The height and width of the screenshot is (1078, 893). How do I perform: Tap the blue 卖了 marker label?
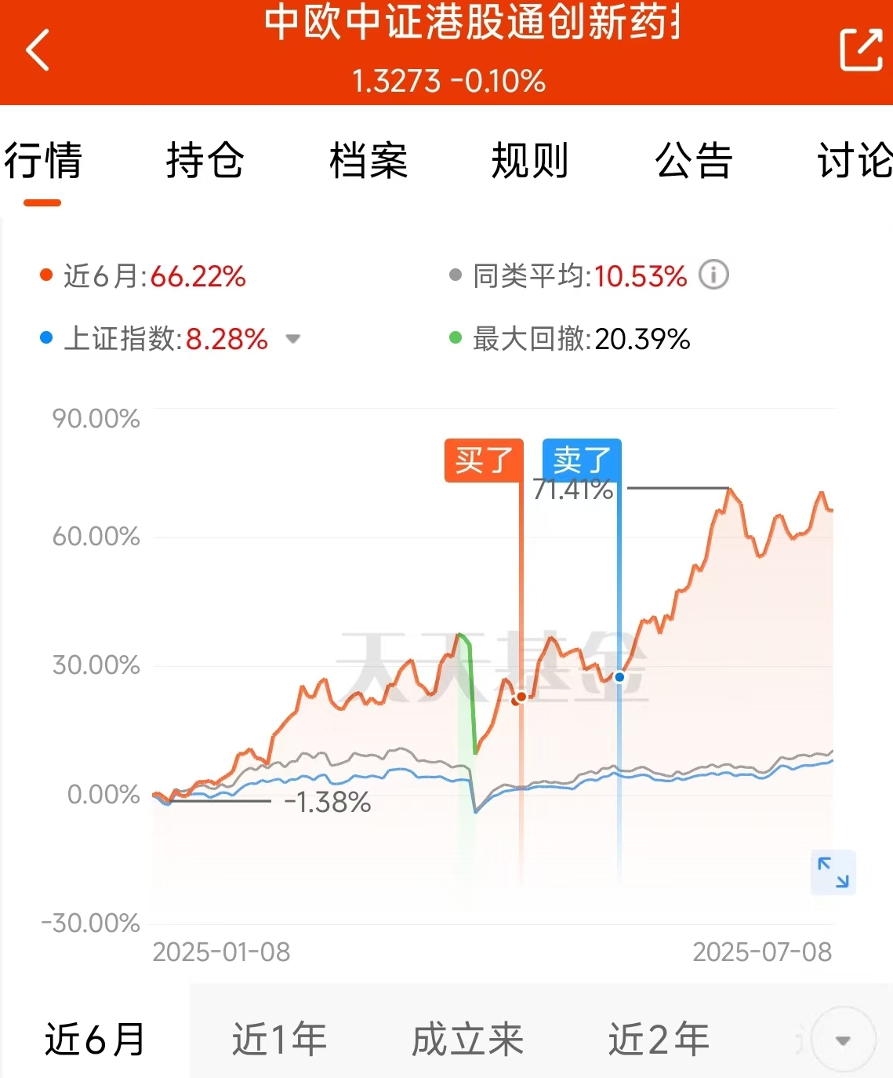pos(582,460)
